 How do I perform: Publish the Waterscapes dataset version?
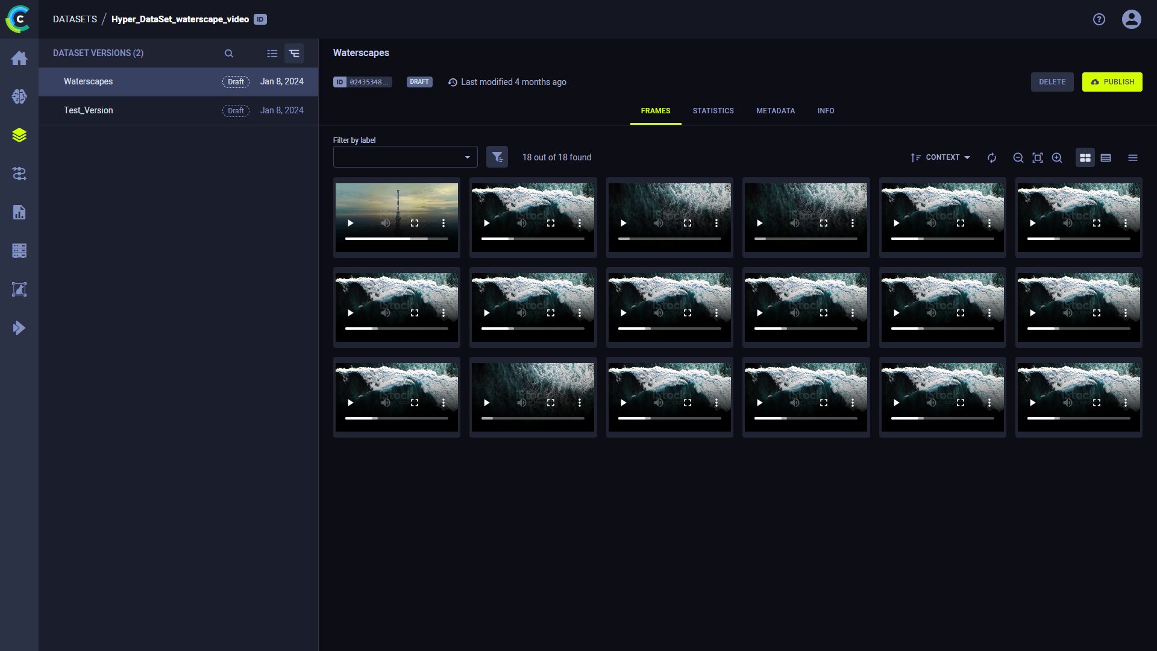[1112, 81]
